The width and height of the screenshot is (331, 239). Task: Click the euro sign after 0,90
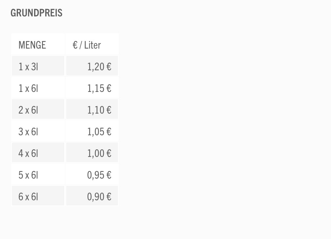pyautogui.click(x=109, y=197)
